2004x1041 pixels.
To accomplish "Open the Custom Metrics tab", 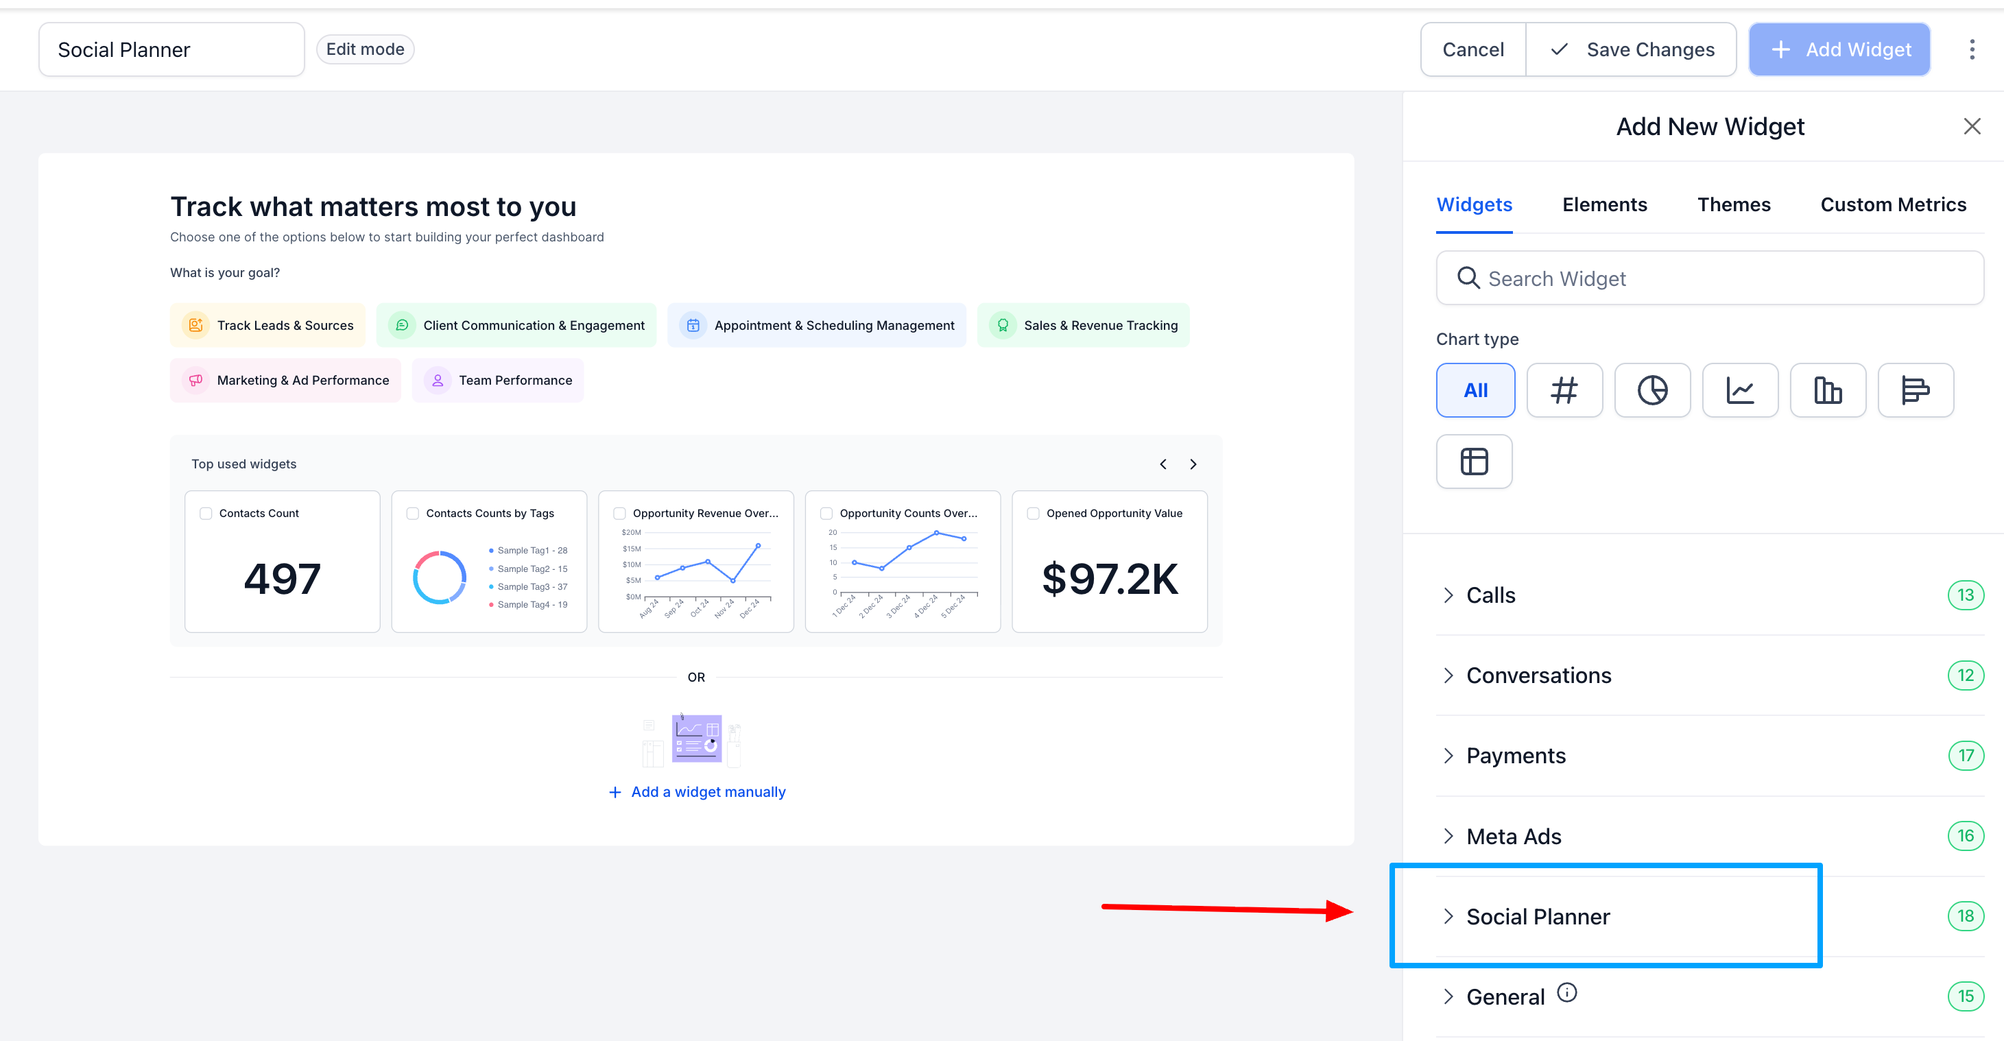I will (x=1893, y=204).
